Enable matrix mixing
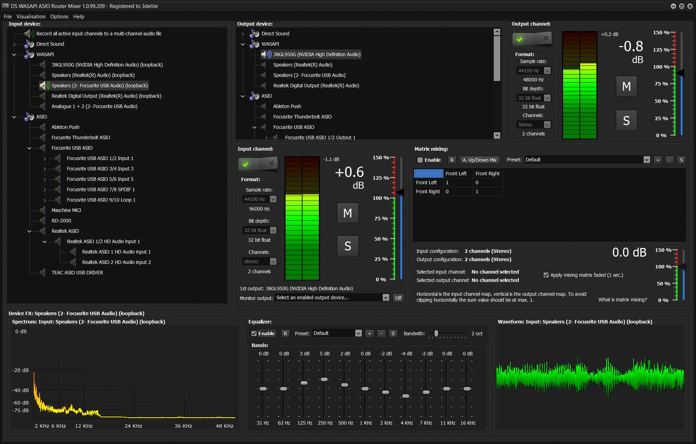This screenshot has width=696, height=444. [420, 160]
